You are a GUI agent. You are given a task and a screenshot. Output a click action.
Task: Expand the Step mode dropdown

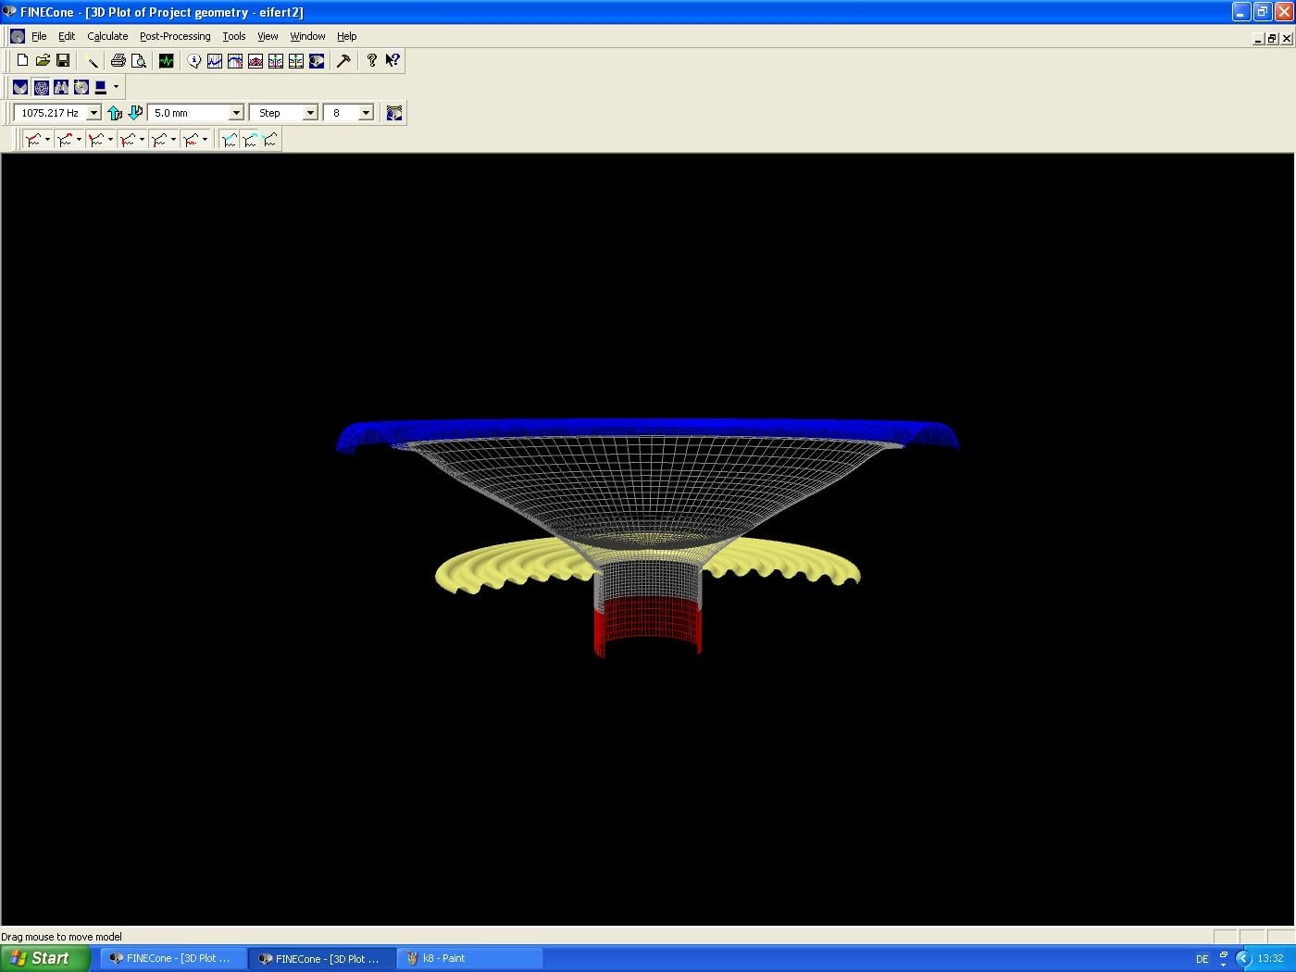coord(310,113)
